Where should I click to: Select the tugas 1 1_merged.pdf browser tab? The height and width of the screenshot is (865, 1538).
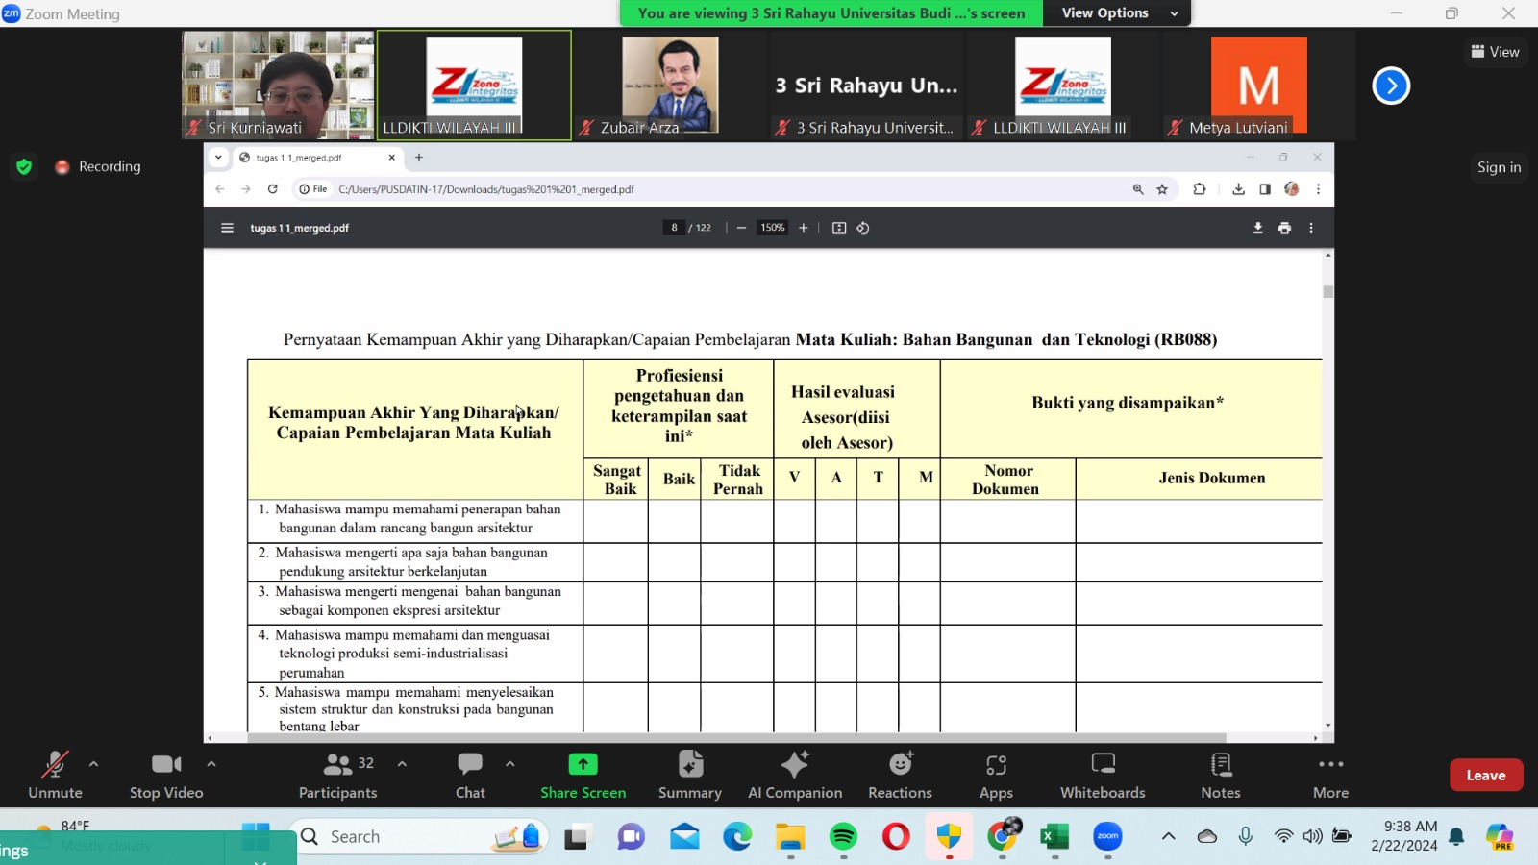tap(317, 158)
